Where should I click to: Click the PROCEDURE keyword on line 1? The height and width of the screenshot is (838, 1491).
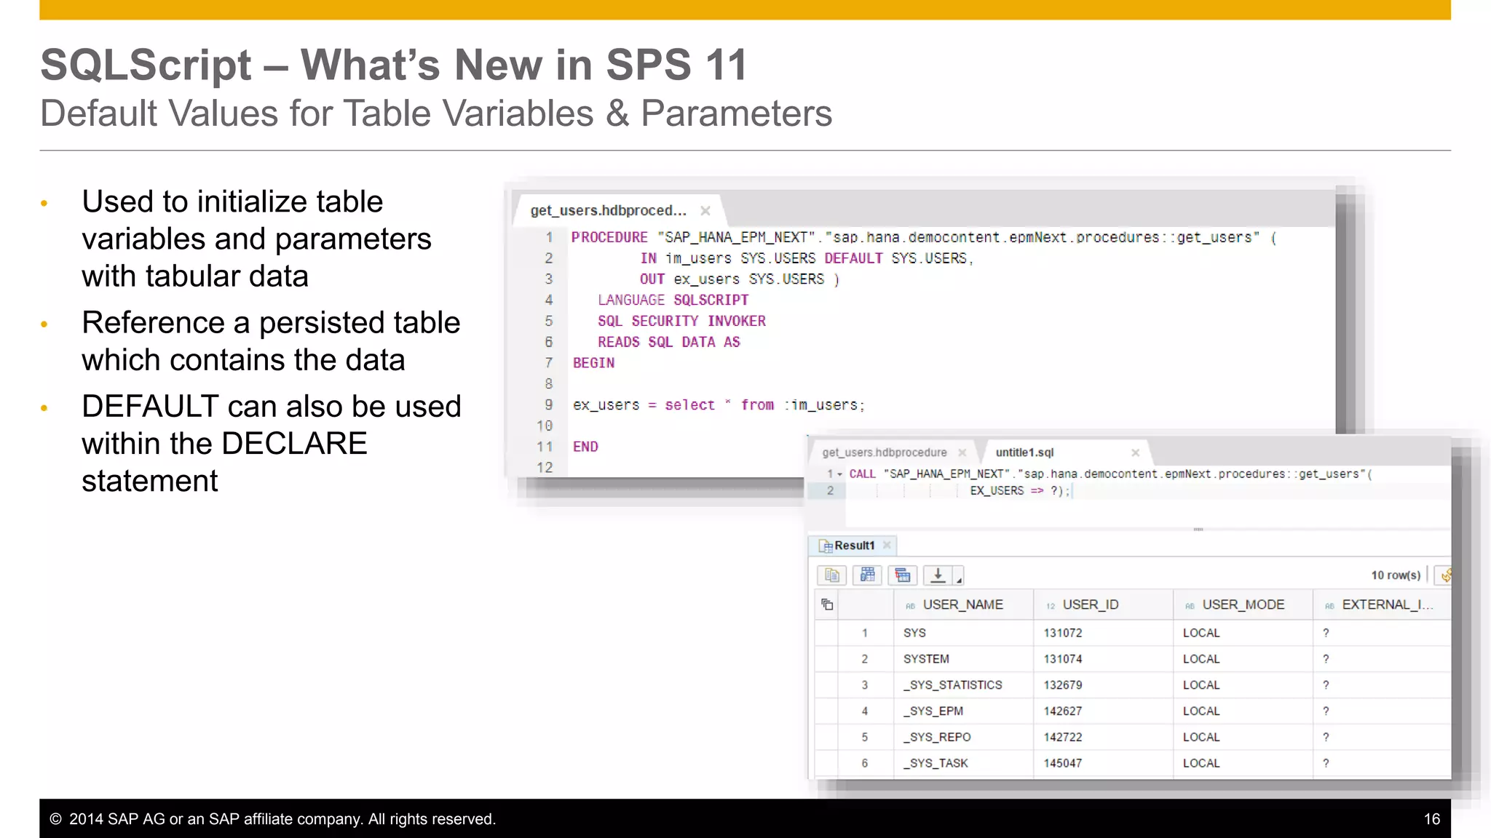(609, 238)
